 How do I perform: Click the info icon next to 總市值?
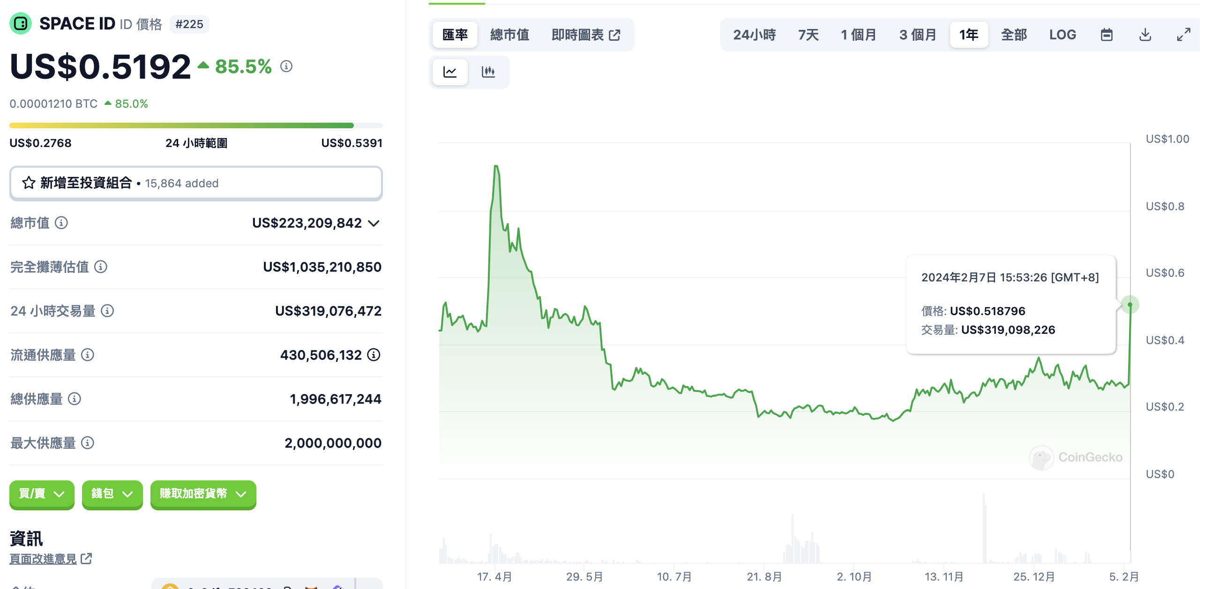[61, 223]
